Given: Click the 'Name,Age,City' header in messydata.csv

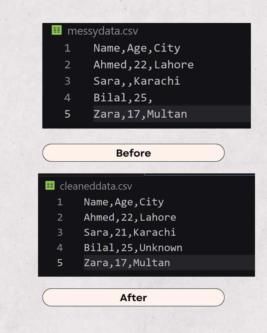Looking at the screenshot, I should (x=137, y=48).
